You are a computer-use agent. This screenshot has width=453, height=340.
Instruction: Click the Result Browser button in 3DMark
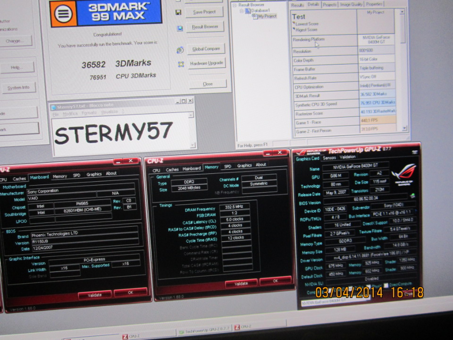[x=205, y=26]
